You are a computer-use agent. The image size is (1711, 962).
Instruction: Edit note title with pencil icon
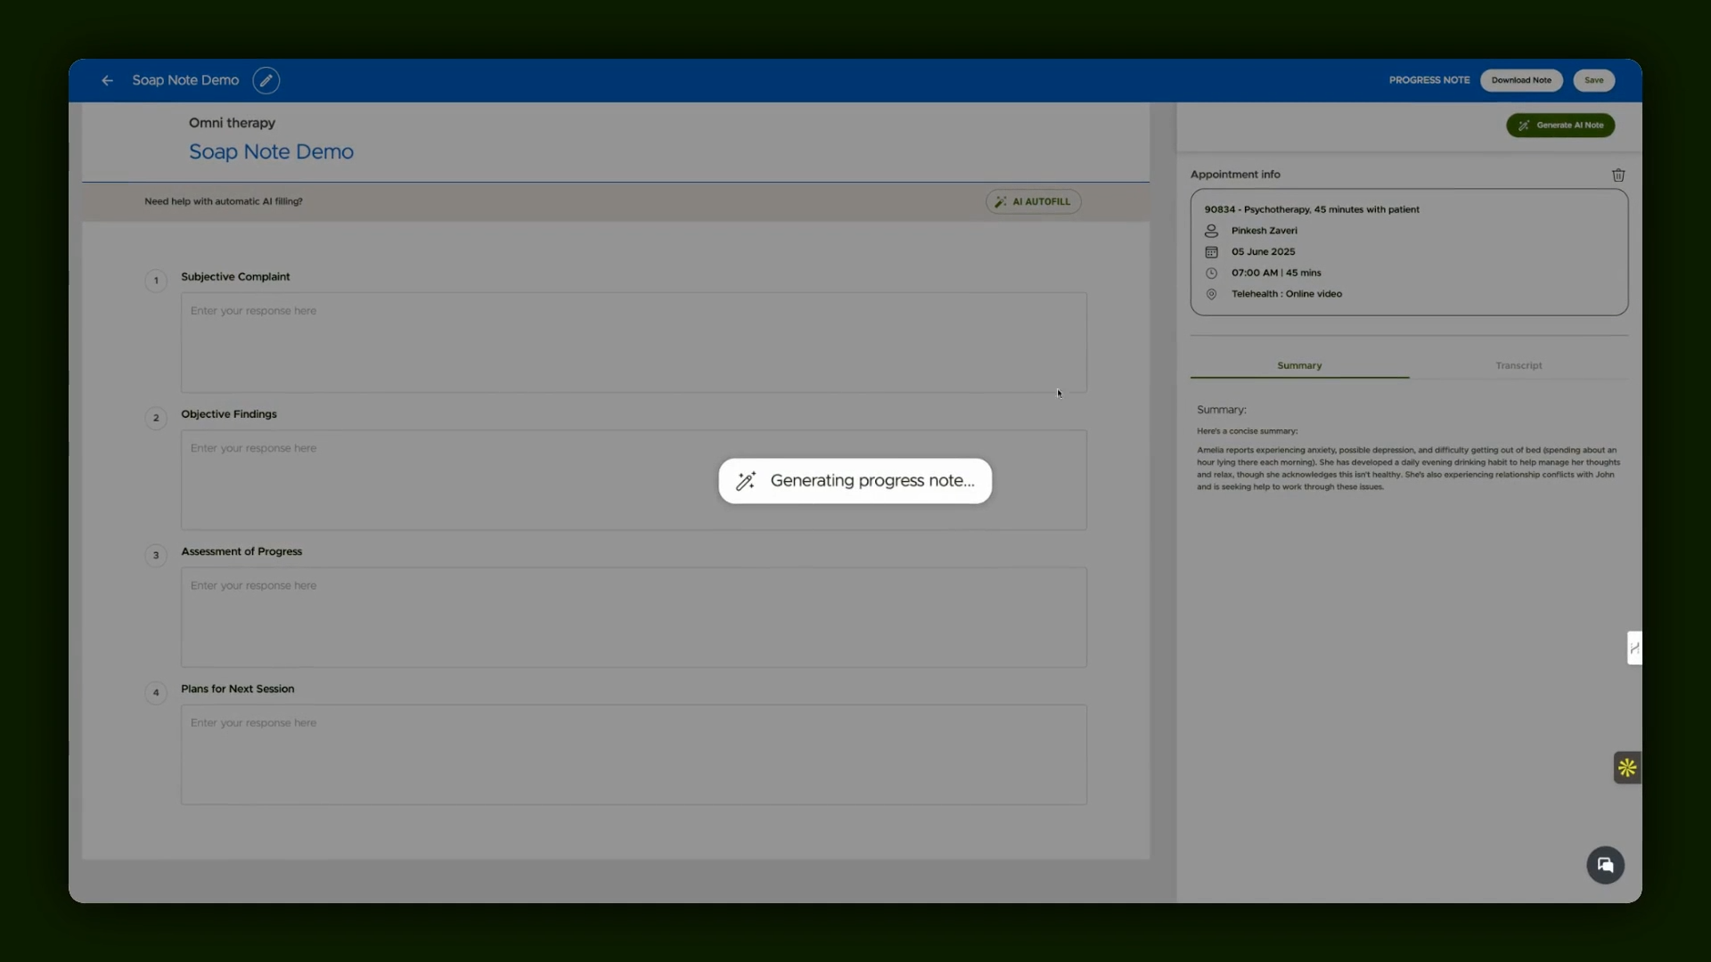click(266, 80)
